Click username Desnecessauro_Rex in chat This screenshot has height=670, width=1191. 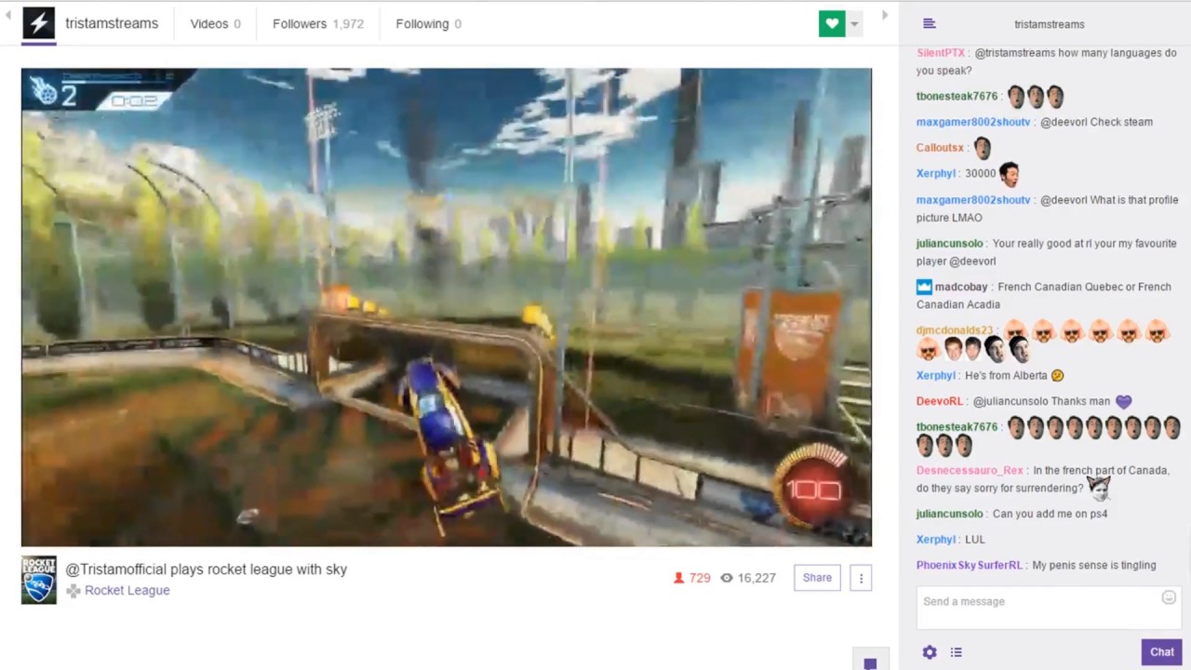(x=970, y=471)
